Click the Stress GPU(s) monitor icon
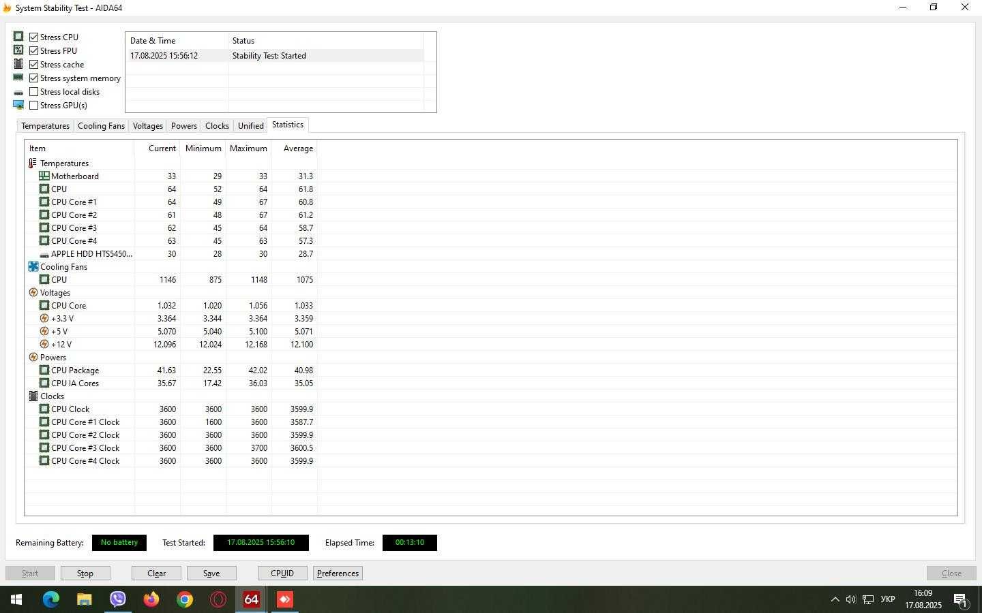Image resolution: width=982 pixels, height=613 pixels. point(18,105)
